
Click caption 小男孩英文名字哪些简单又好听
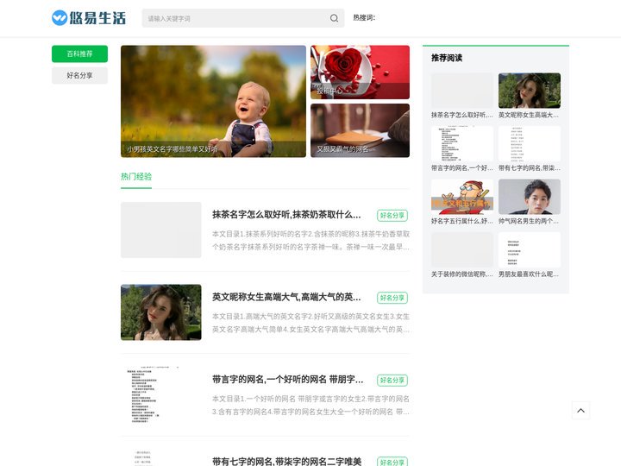[172, 149]
